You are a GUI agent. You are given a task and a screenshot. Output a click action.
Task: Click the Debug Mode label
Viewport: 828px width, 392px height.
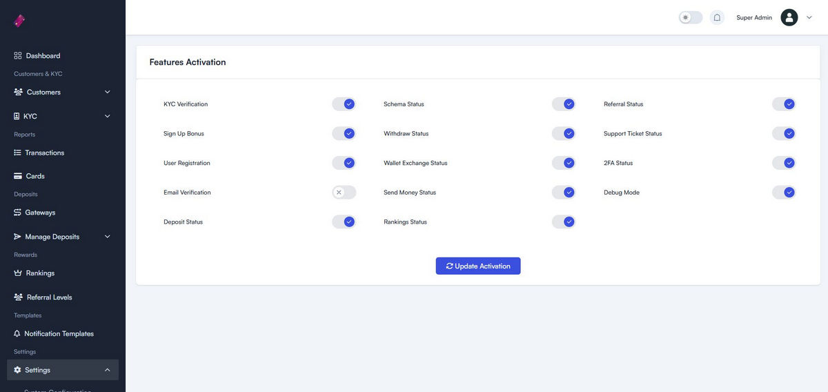point(622,193)
